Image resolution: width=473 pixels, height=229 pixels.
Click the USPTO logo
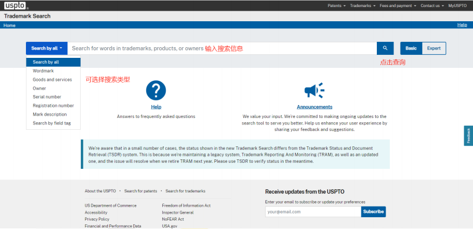15,5
